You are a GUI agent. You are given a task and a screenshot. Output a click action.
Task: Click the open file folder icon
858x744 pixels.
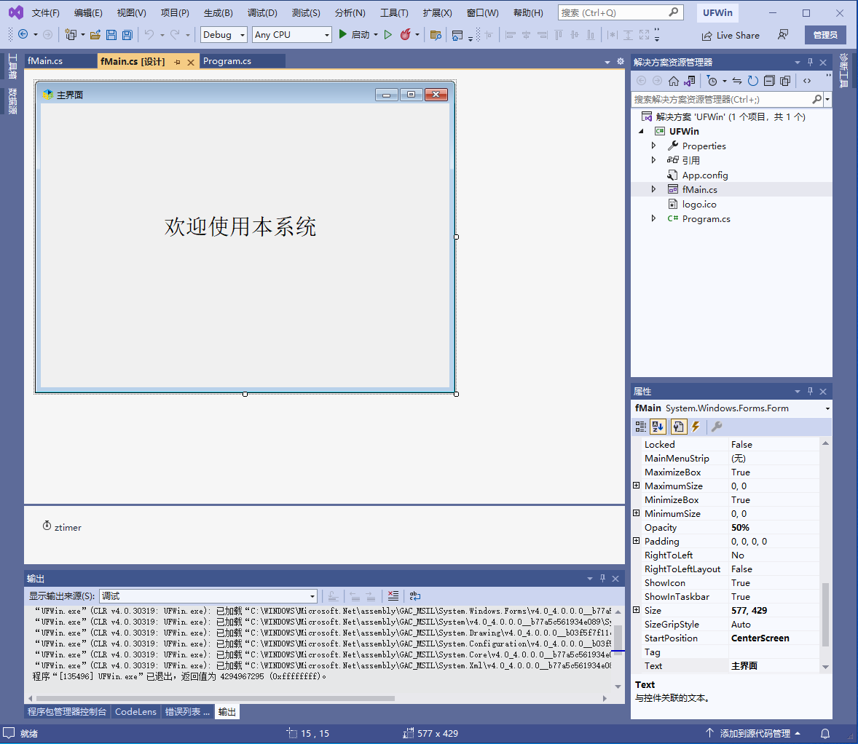[95, 34]
